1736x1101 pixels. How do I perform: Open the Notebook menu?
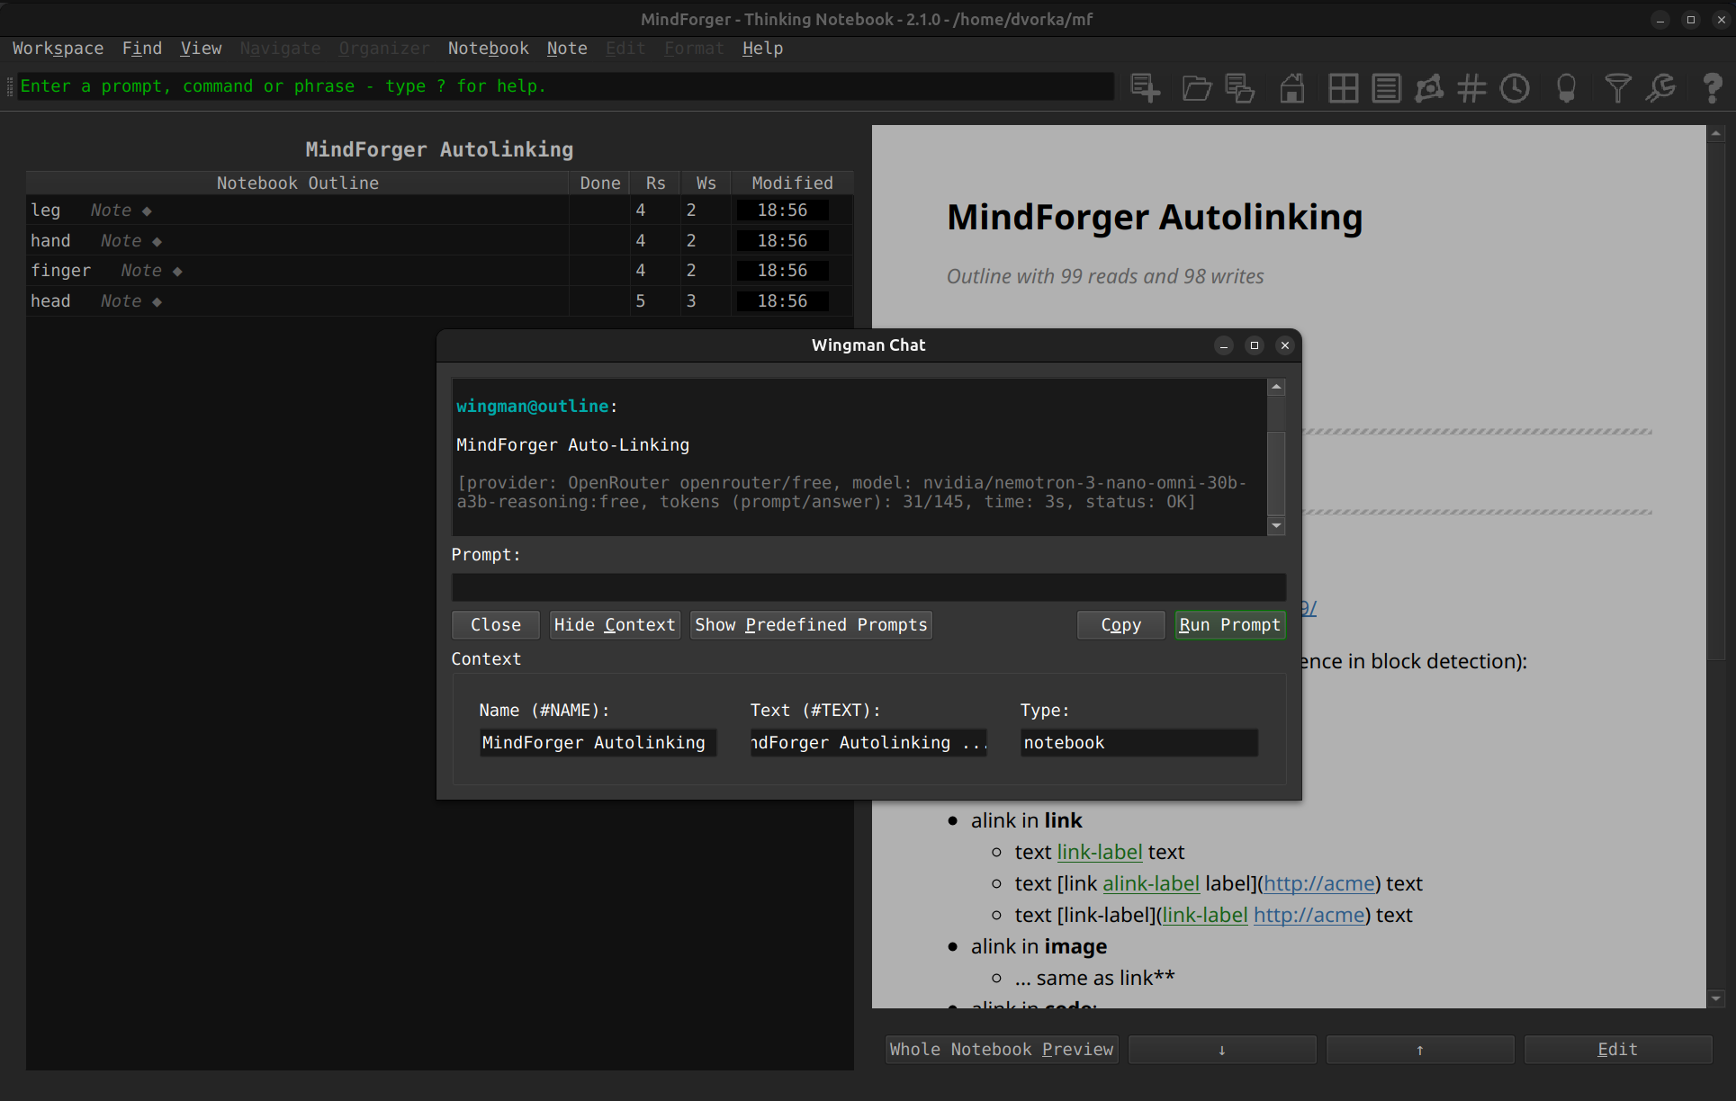coord(489,49)
